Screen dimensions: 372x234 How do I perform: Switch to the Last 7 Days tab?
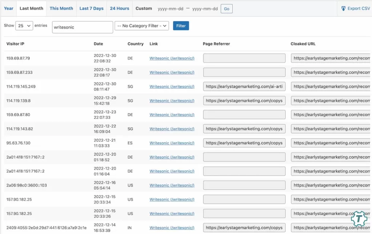pyautogui.click(x=91, y=8)
